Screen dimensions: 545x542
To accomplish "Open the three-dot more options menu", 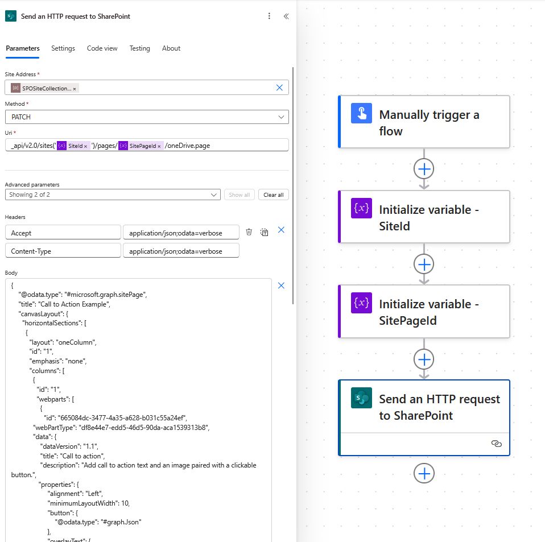I will (269, 16).
